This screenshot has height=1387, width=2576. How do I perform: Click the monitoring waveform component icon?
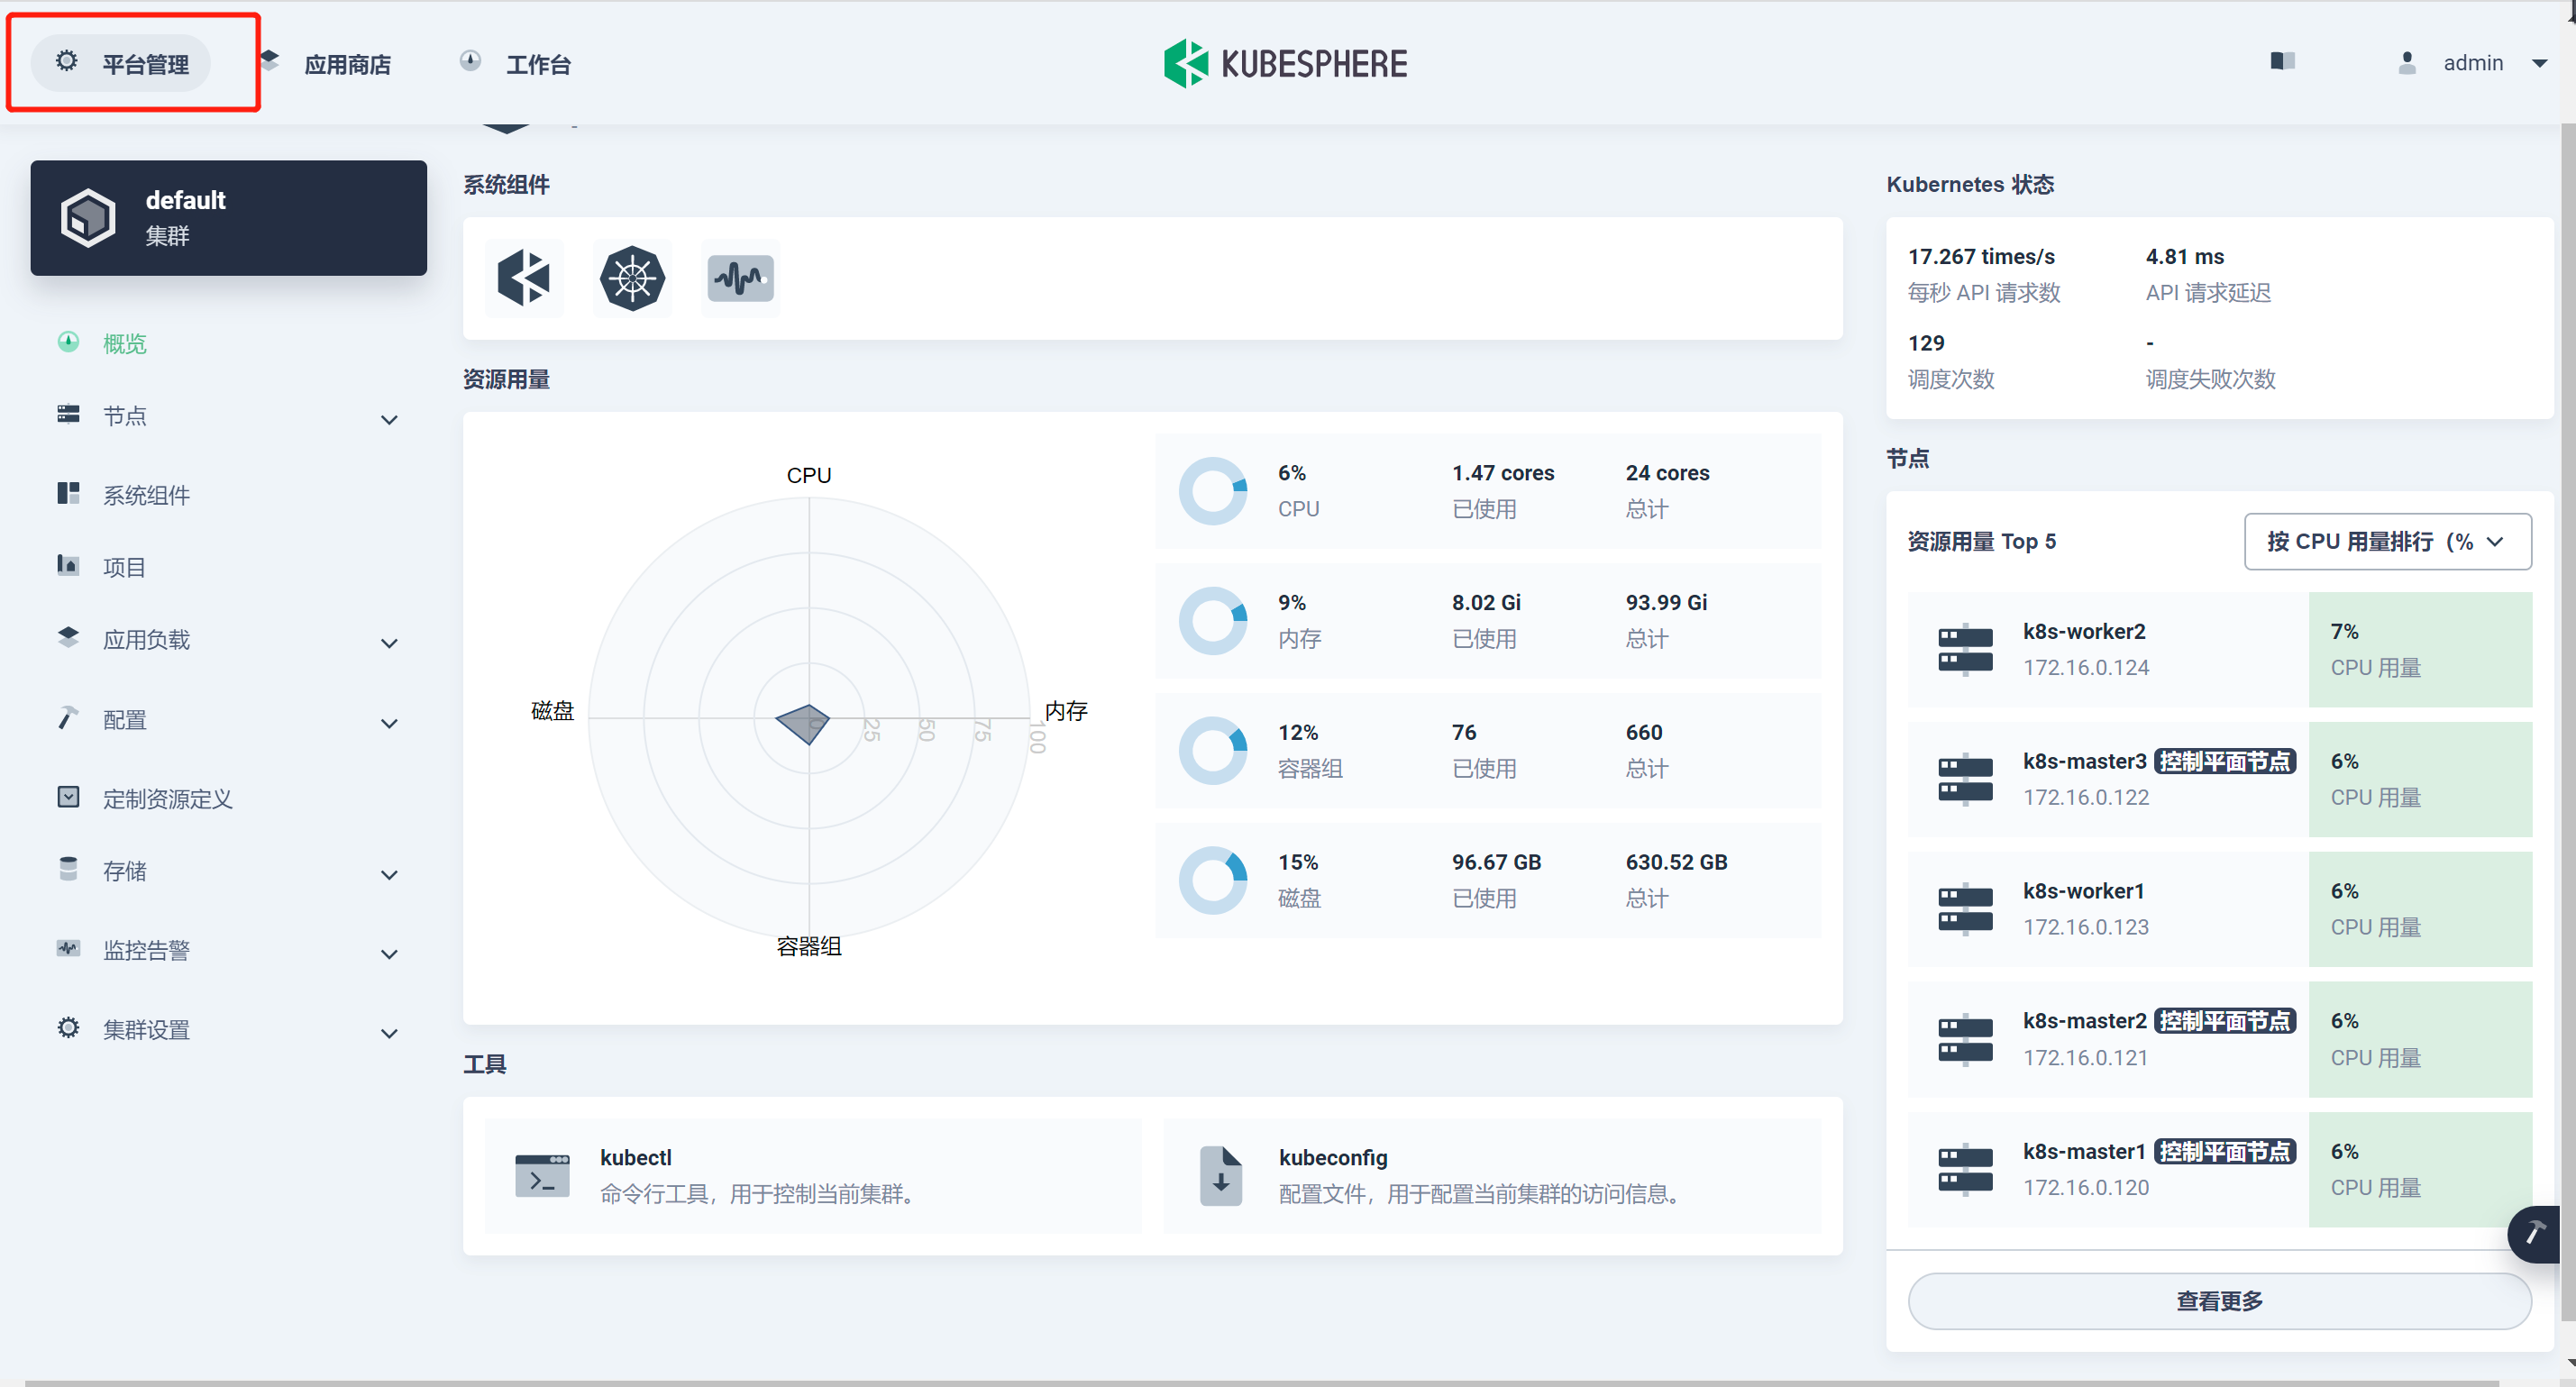740,278
